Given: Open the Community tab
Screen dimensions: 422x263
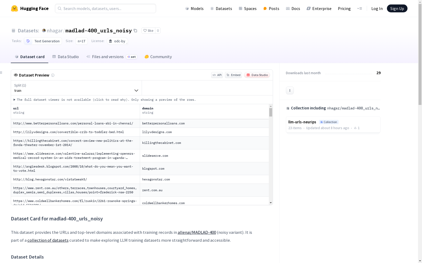Looking at the screenshot, I should 158,57.
